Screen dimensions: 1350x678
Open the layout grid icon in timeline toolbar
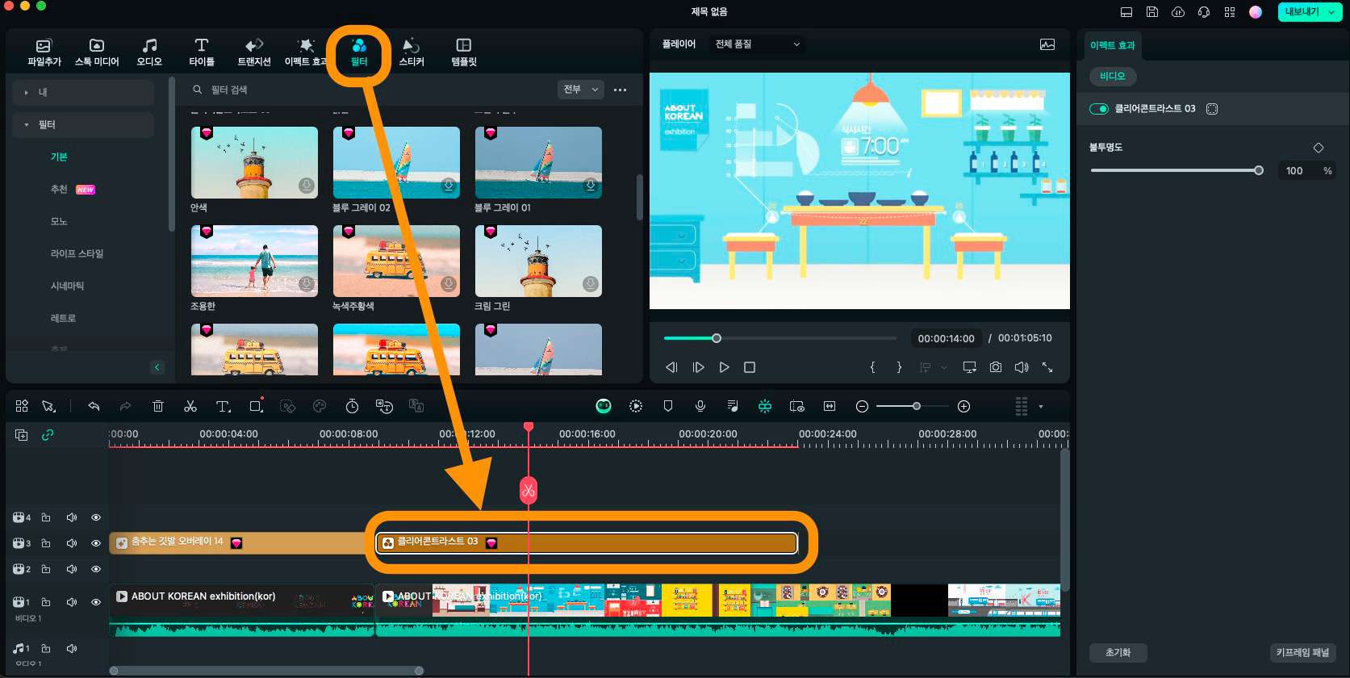pos(22,406)
